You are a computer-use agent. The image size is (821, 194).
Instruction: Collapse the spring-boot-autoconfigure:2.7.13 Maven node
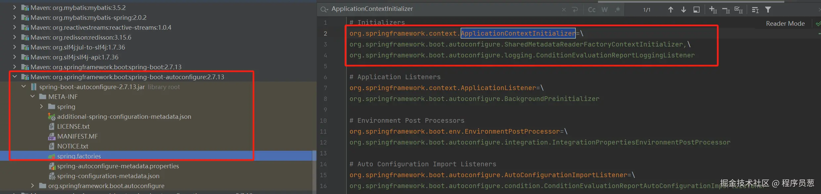[15, 77]
